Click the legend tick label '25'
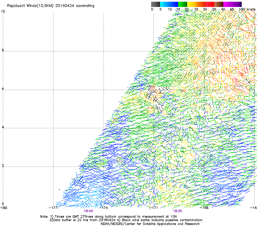 click(196, 9)
